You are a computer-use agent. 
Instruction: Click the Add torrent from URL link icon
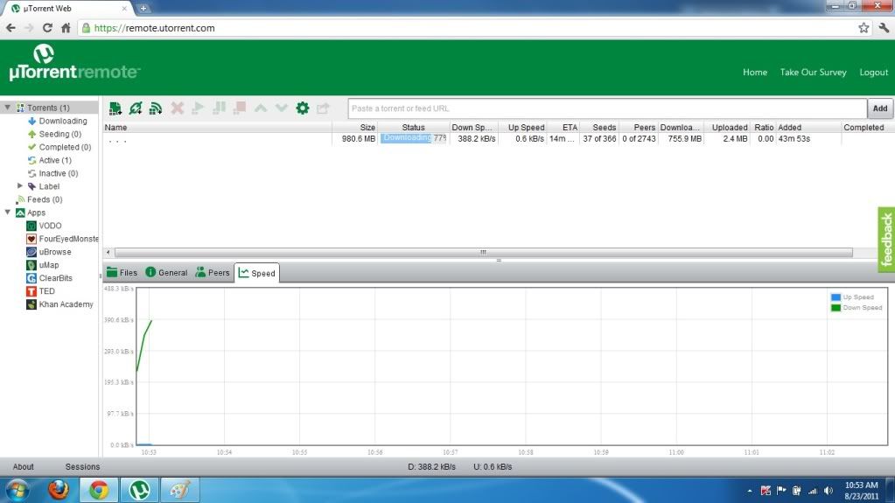click(136, 108)
